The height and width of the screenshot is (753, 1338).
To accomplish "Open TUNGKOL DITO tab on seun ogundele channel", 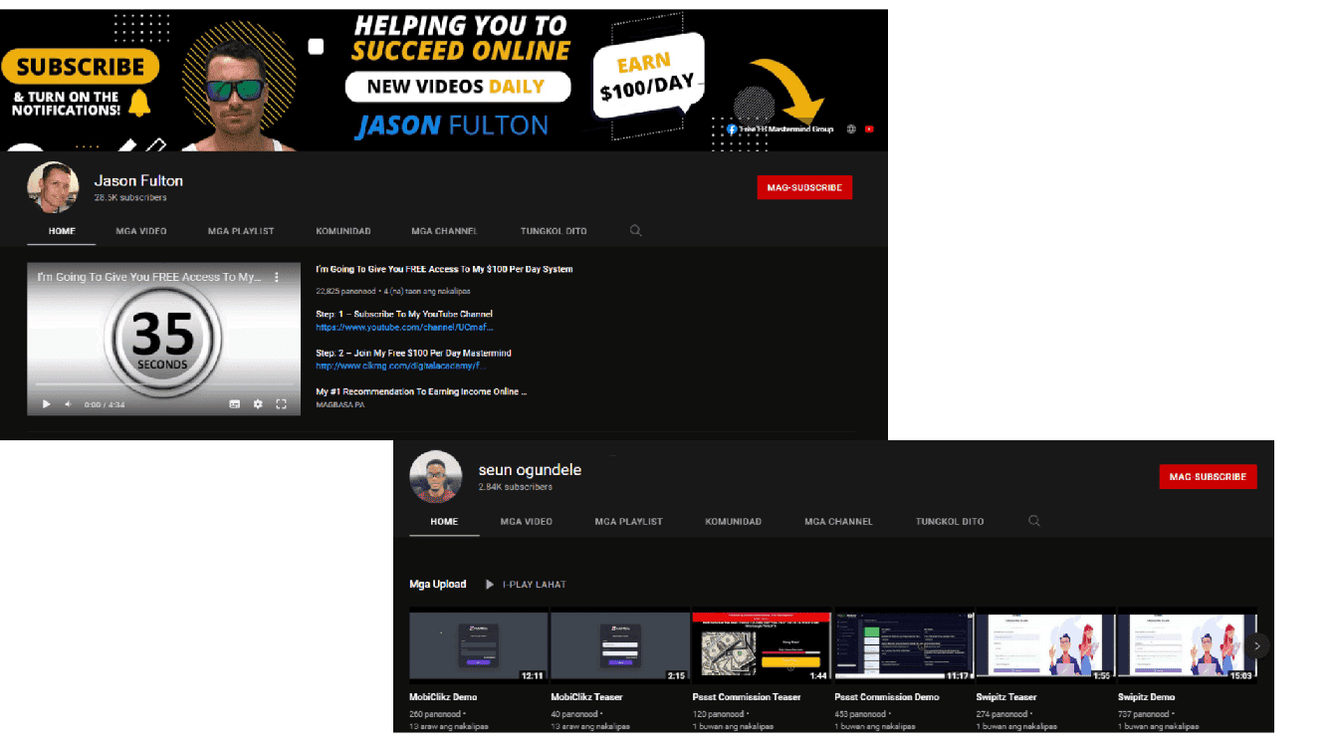I will (950, 521).
